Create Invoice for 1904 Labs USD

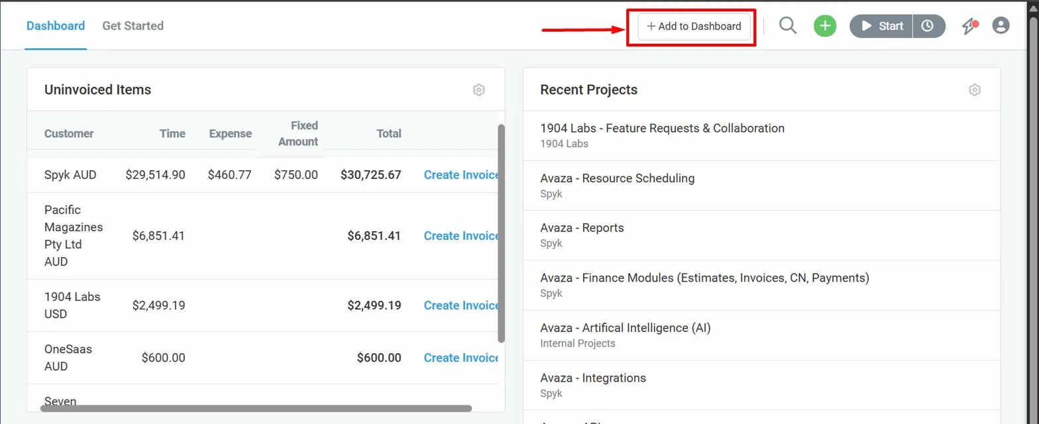coord(461,305)
